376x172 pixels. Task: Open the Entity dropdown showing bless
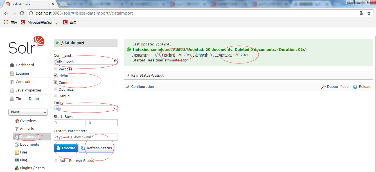pyautogui.click(x=85, y=109)
